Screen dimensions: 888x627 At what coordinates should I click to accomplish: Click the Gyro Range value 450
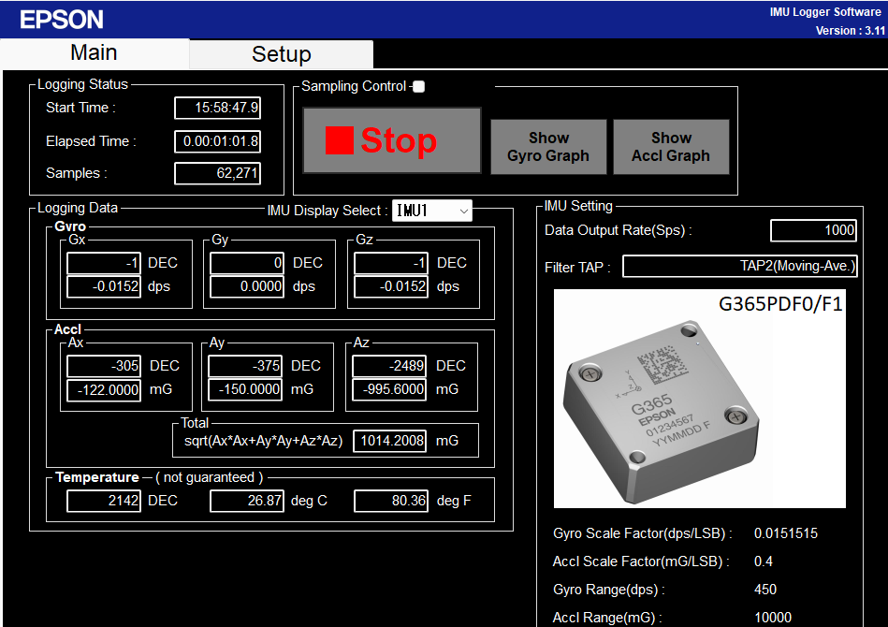[765, 590]
